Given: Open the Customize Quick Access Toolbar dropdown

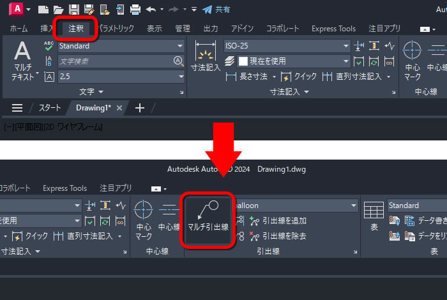Looking at the screenshot, I should (194, 10).
